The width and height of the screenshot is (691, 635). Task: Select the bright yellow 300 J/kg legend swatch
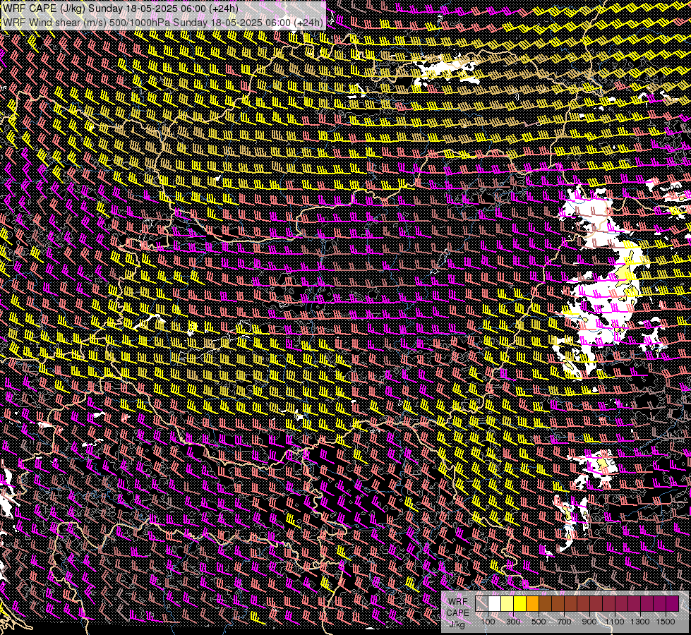coord(520,604)
